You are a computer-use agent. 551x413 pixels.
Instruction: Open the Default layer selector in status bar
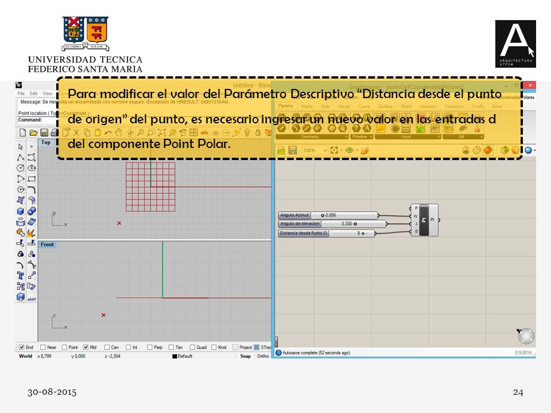183,356
